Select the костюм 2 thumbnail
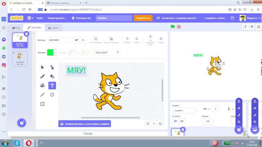The width and height of the screenshot is (262, 147). pos(20,58)
